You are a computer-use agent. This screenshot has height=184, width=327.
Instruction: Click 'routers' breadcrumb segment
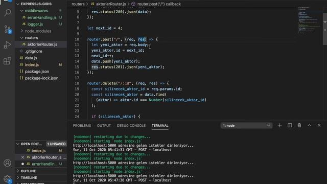pos(78,4)
